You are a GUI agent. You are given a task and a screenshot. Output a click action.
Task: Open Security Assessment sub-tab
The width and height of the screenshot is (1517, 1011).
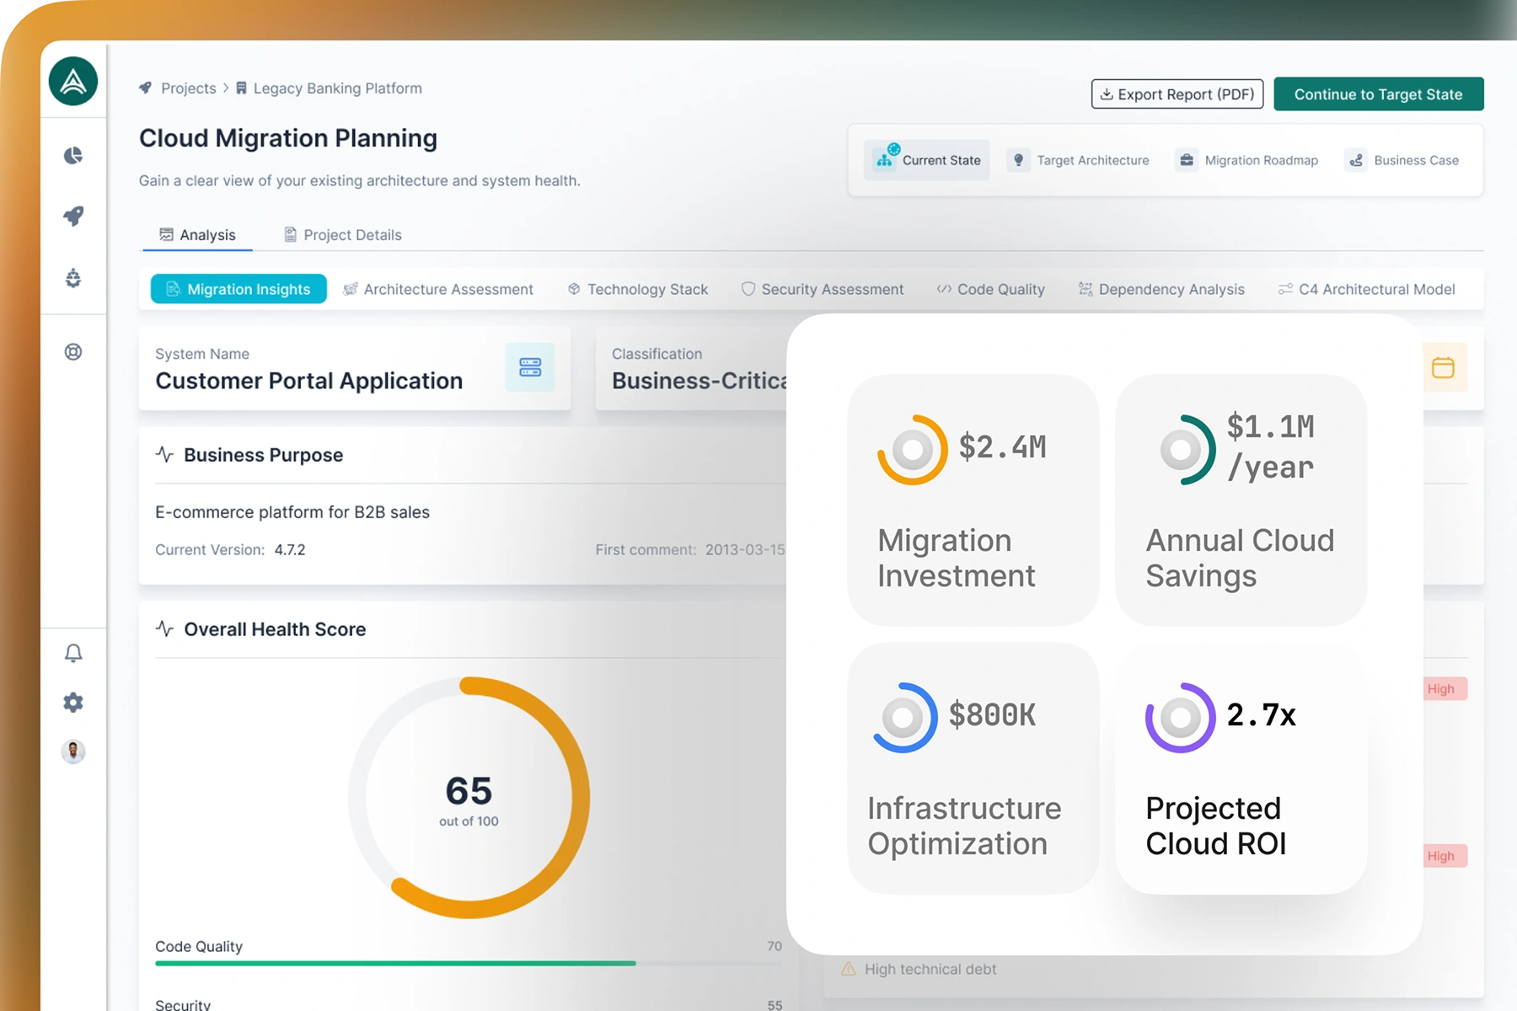click(x=823, y=289)
